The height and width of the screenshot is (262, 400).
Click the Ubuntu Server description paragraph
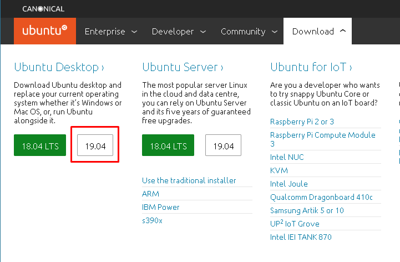(x=196, y=103)
